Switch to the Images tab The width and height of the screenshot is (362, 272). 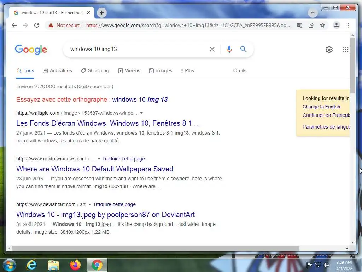click(160, 71)
